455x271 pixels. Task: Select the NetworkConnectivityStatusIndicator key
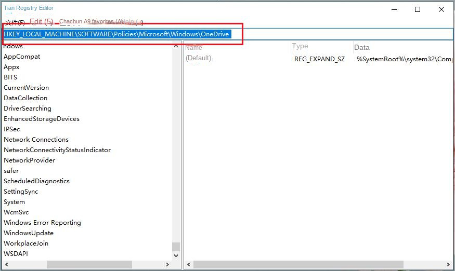click(57, 150)
